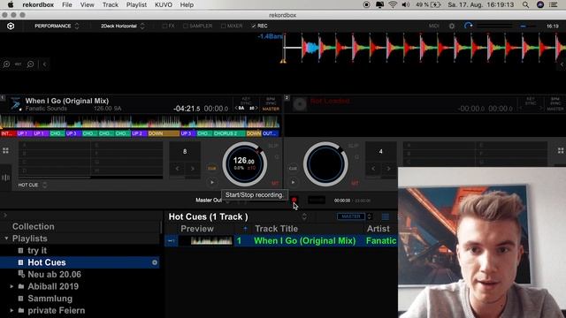
Task: Enable the MIXER panel checkbox
Action: [224, 26]
